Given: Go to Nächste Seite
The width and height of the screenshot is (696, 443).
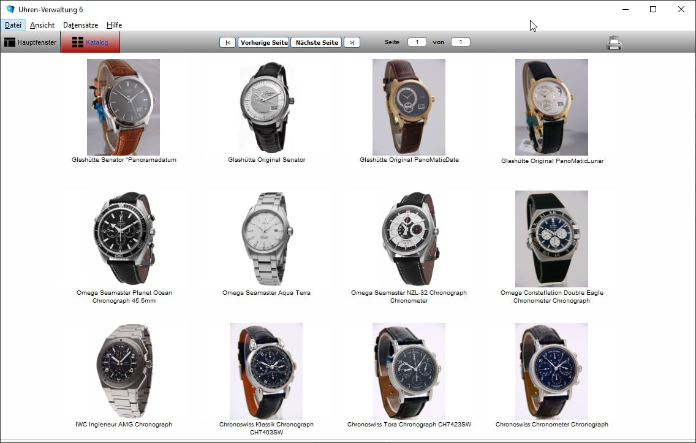Looking at the screenshot, I should point(316,42).
